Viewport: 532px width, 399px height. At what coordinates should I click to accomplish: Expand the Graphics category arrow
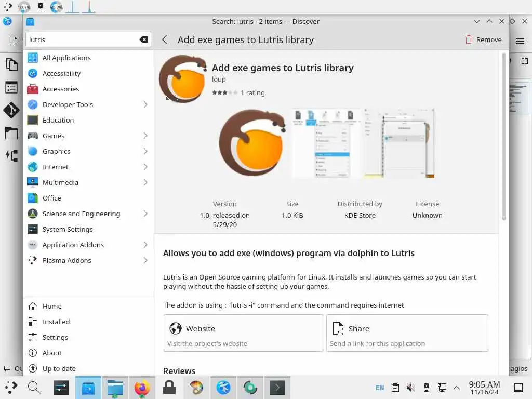[x=145, y=151]
